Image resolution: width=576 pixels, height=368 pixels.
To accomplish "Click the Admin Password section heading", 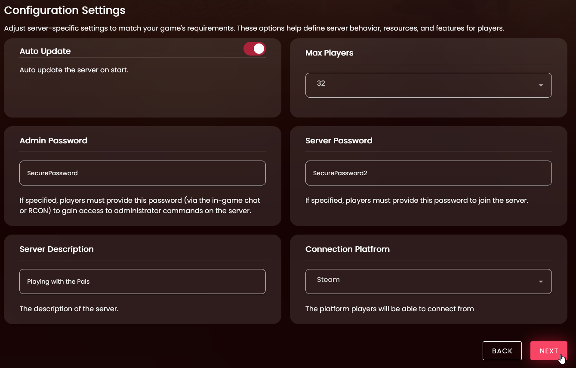I will [x=53, y=141].
